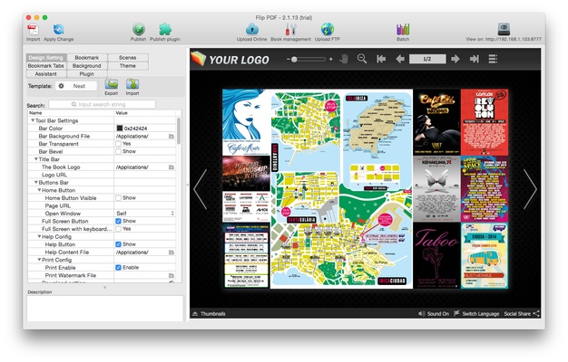Click Switch Language in footer
Screen dimensions: 568x362
[476, 314]
